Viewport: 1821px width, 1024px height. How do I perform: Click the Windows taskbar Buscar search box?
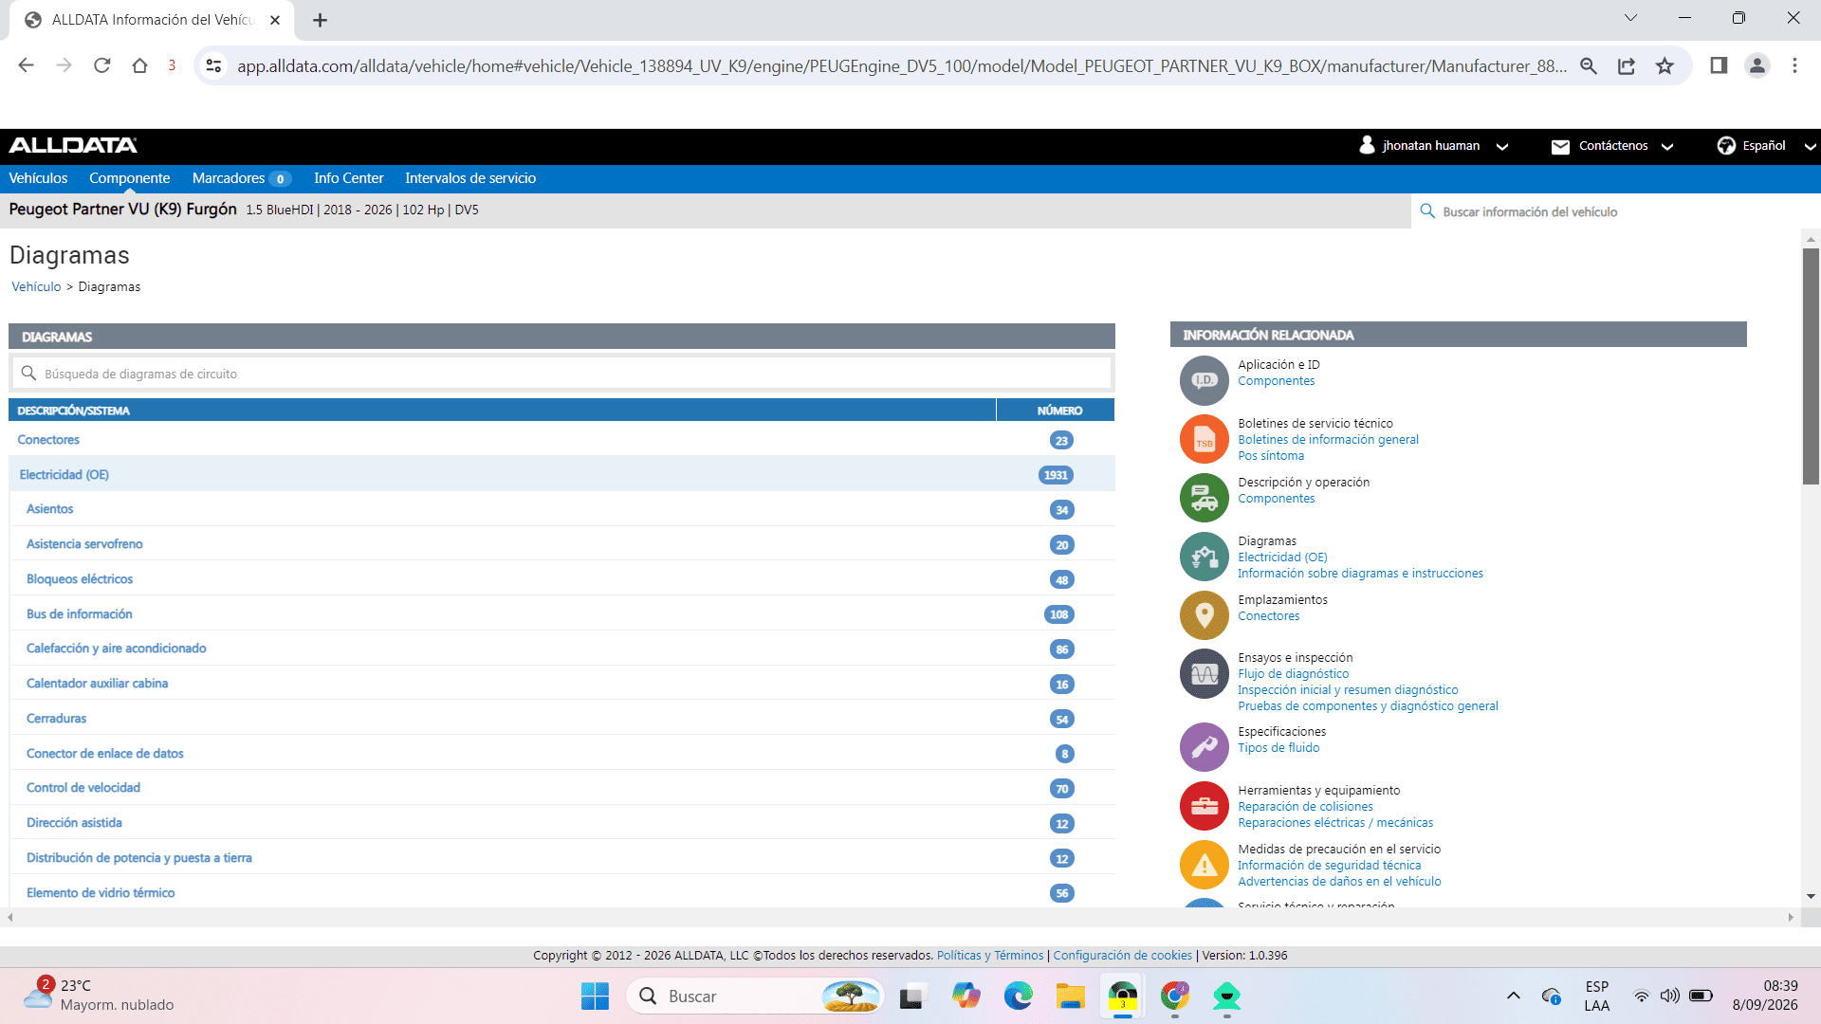coord(755,997)
